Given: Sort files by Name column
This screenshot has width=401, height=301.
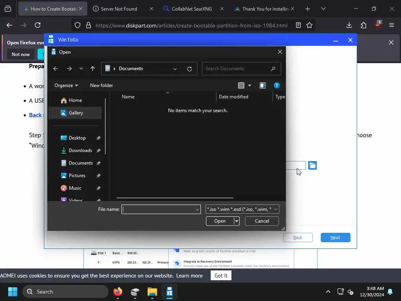Looking at the screenshot, I should coord(128,97).
